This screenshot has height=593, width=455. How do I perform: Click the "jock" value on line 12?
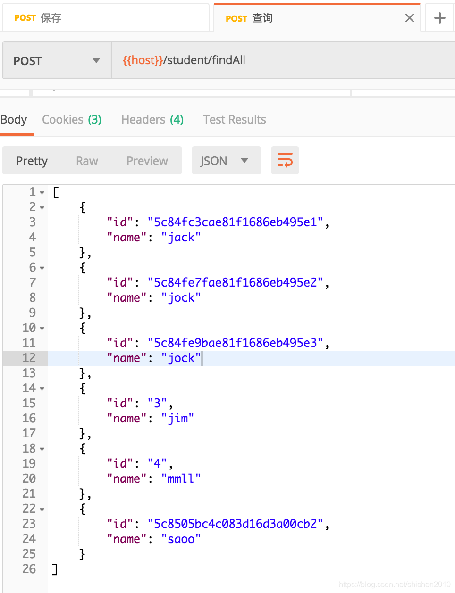[x=181, y=358]
